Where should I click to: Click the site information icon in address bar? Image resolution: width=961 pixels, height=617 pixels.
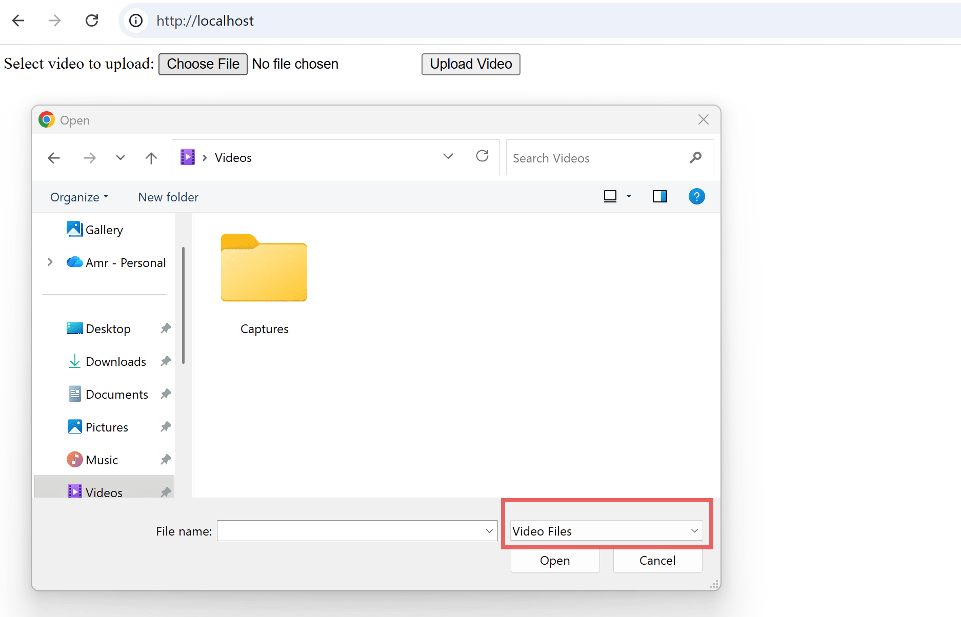(136, 20)
